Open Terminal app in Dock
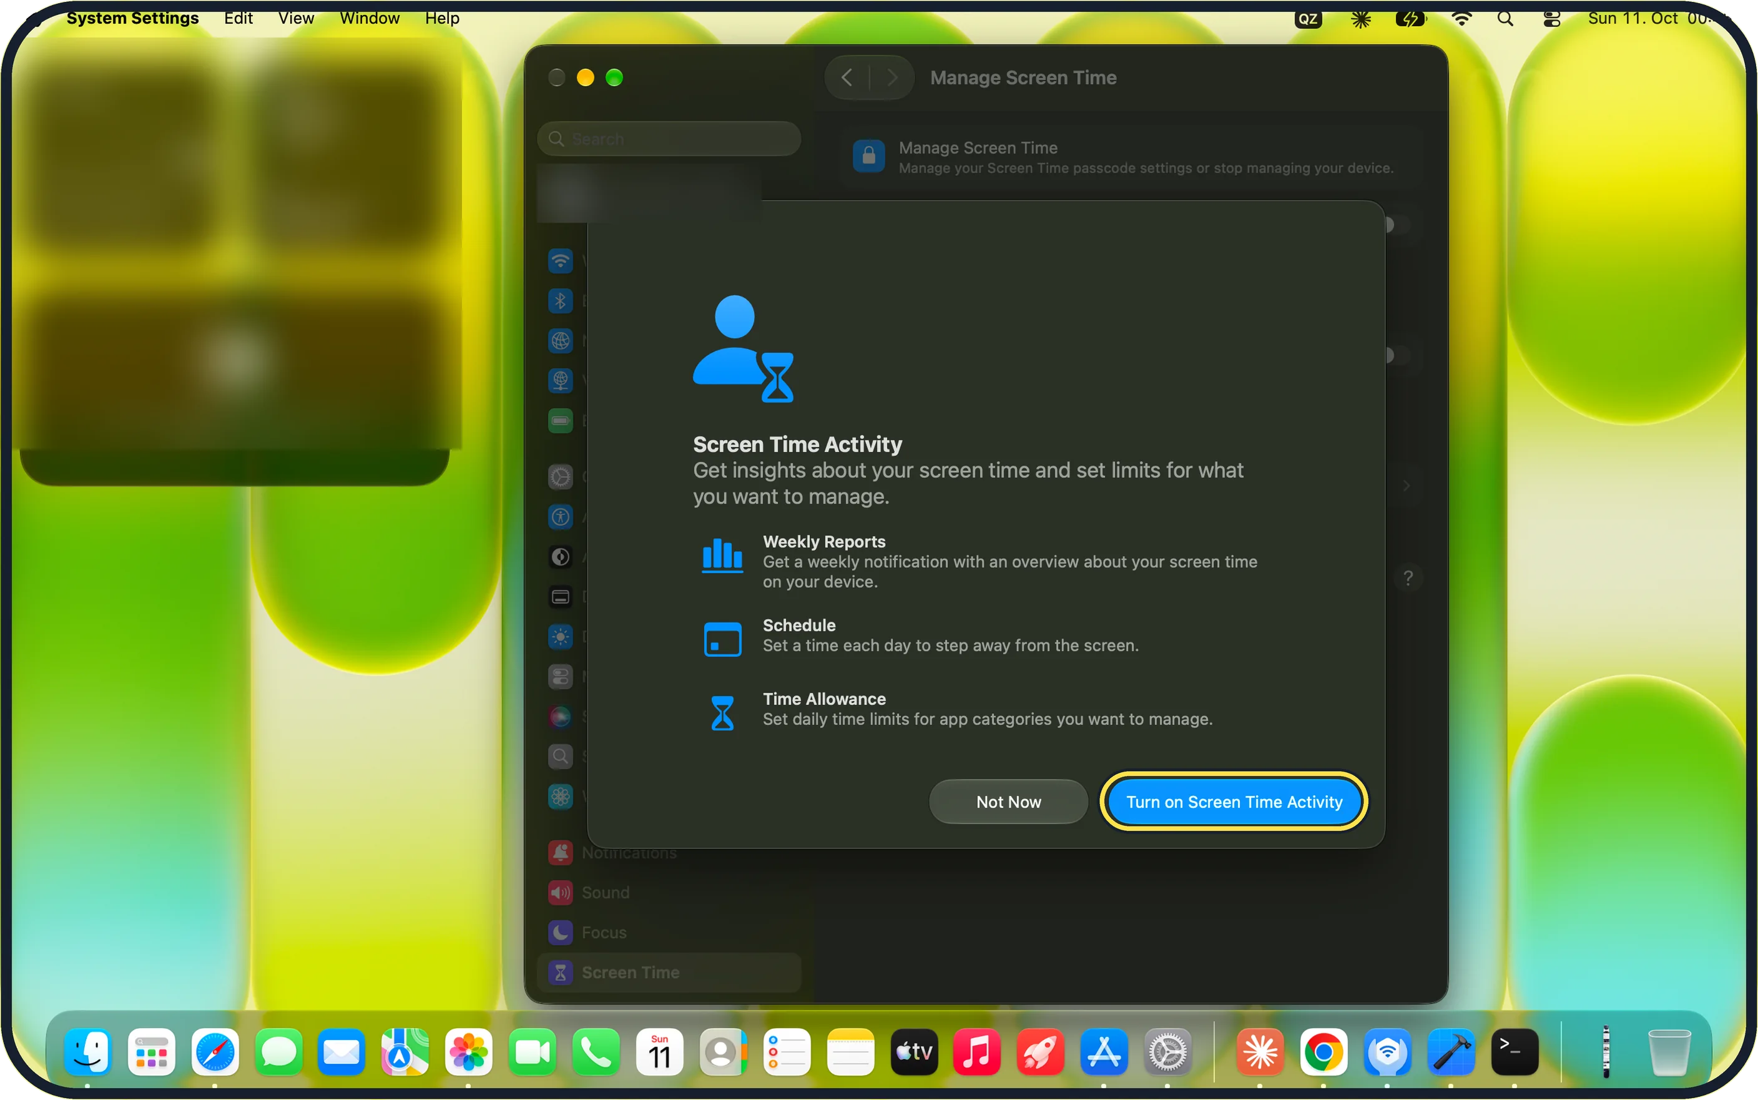The width and height of the screenshot is (1758, 1100). (x=1515, y=1052)
